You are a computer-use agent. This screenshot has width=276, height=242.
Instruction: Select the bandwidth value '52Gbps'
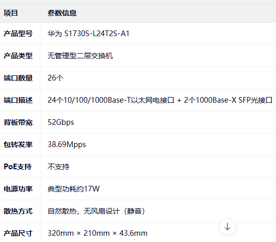pos(60,122)
